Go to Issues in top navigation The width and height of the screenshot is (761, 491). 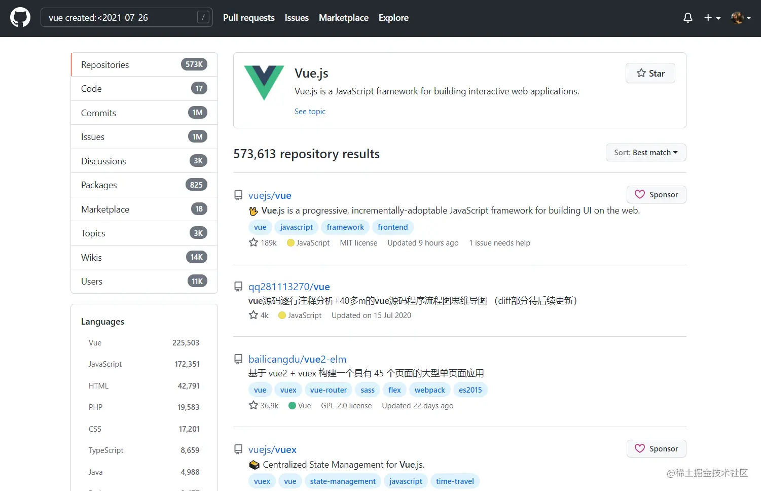[x=297, y=18]
